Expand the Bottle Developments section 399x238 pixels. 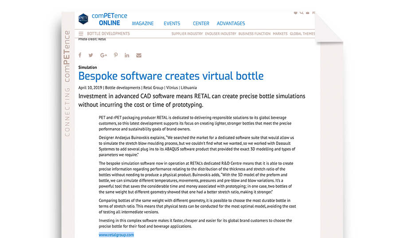click(x=108, y=34)
